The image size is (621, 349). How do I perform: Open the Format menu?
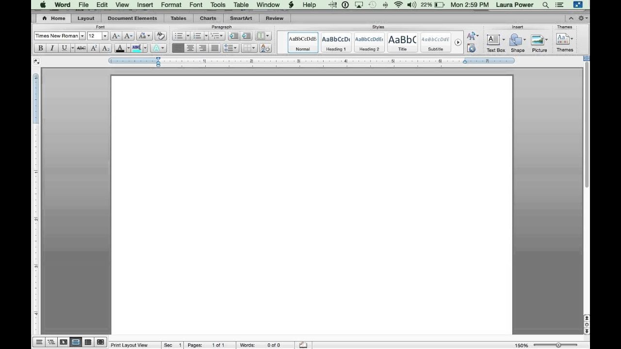click(x=171, y=5)
